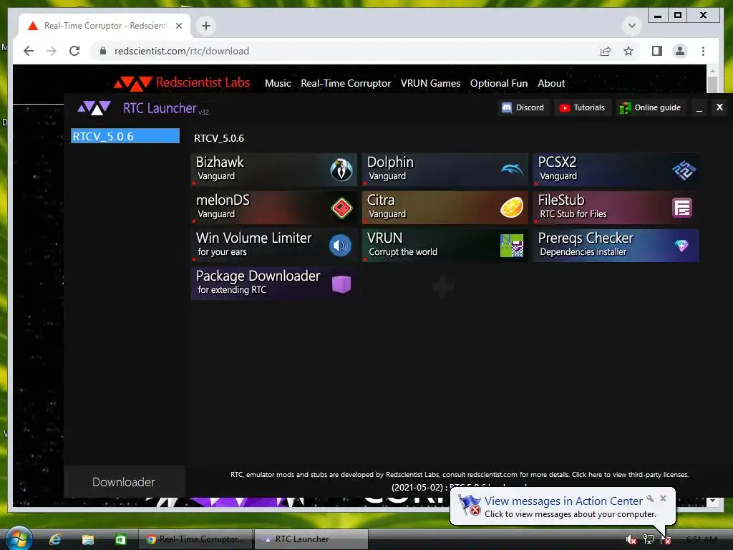Open Internet Explorer from taskbar
This screenshot has width=733, height=550.
55,539
